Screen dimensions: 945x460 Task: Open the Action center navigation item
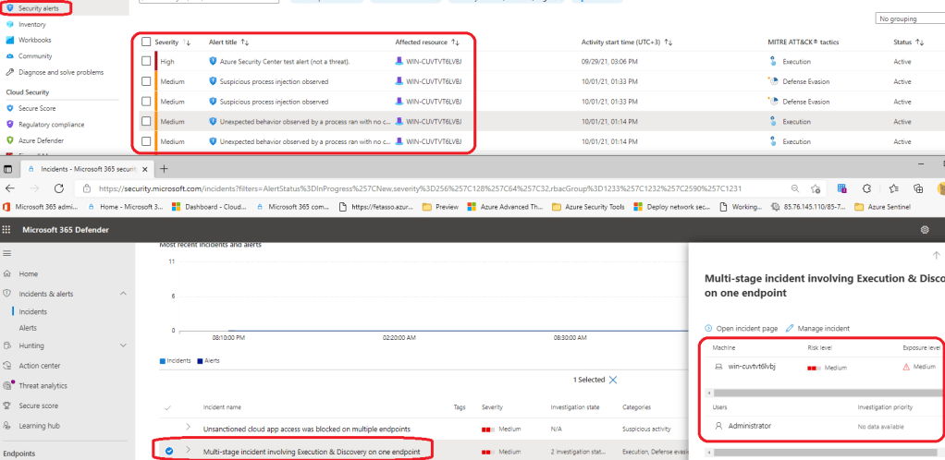click(x=39, y=365)
